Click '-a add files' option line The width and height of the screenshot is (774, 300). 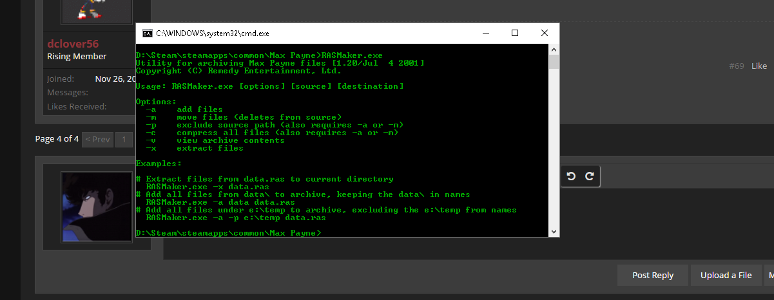[184, 109]
